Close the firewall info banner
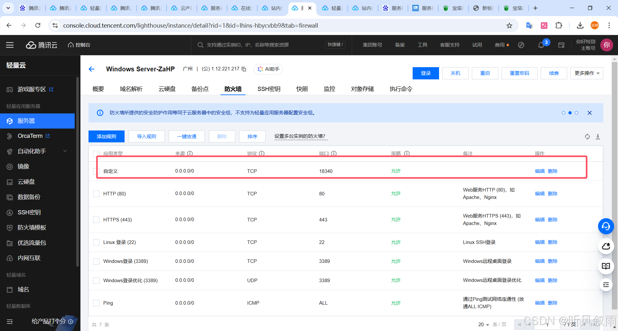618x331 pixels. click(x=590, y=113)
